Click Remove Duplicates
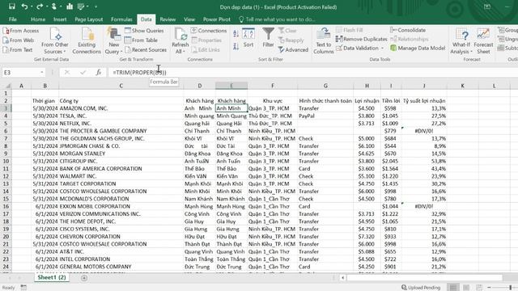 coord(362,39)
